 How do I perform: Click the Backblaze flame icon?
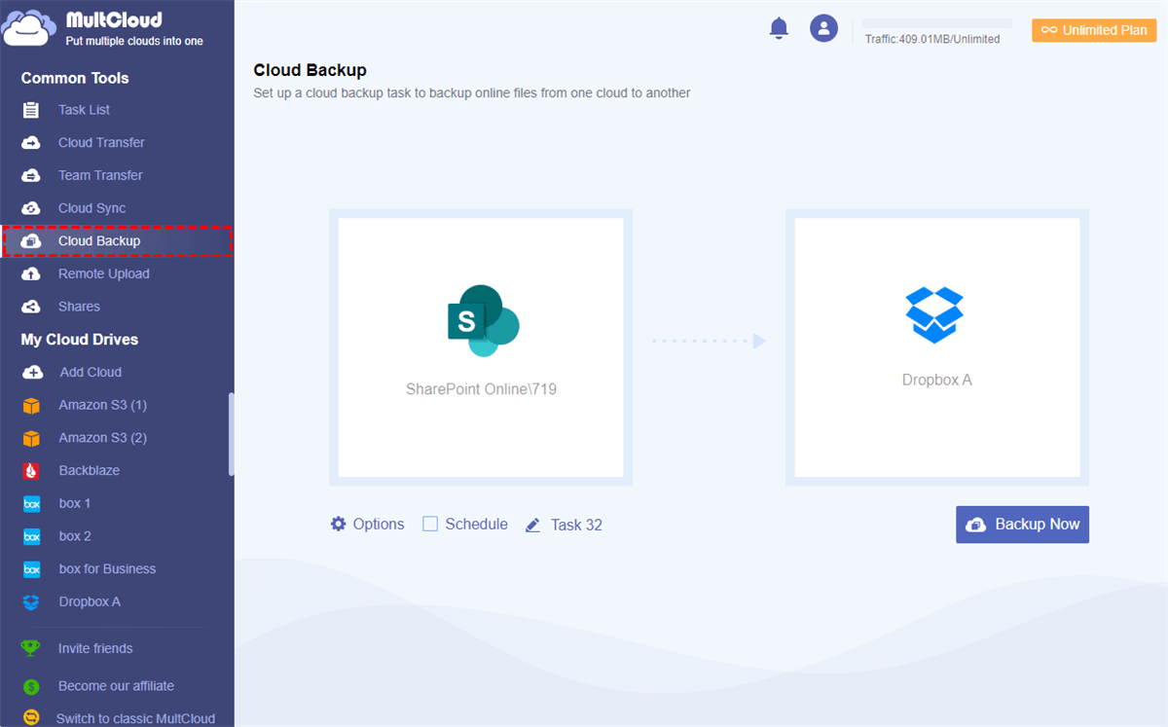(31, 471)
